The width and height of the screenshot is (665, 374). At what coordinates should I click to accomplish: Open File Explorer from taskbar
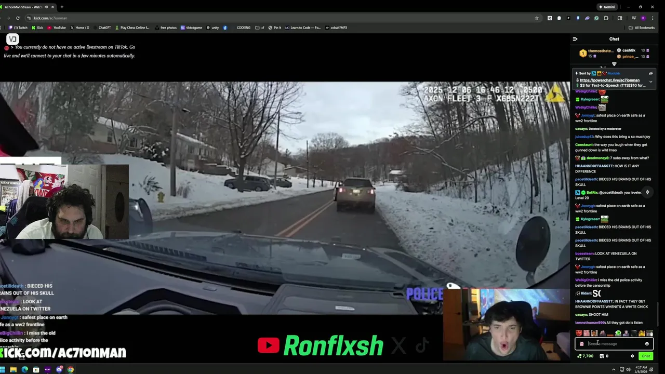[x=14, y=370]
